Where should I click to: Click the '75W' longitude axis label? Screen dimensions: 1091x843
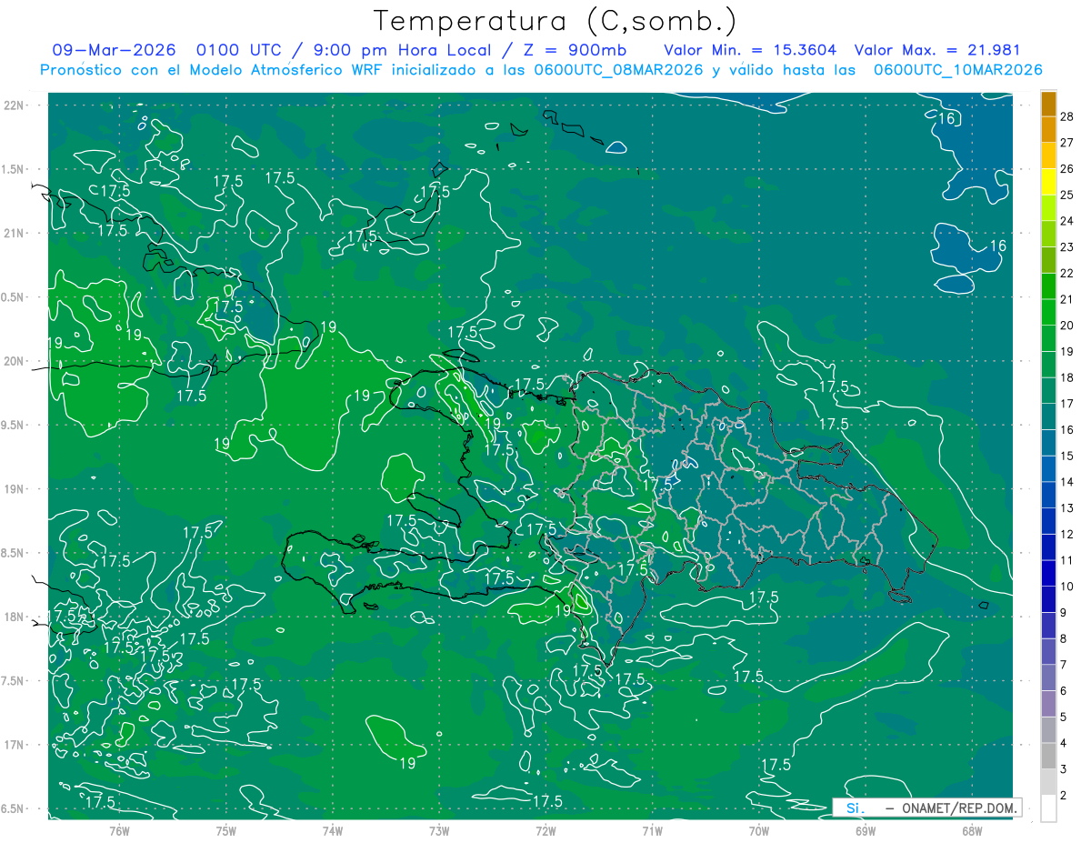[x=225, y=830]
